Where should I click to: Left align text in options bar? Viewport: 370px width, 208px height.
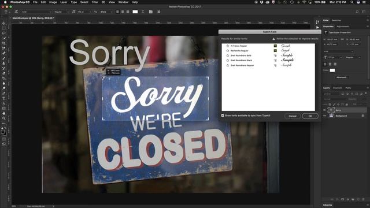coord(117,12)
